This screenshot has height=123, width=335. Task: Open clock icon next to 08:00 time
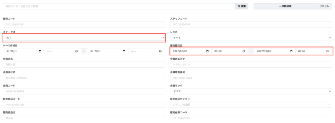(x=244, y=51)
